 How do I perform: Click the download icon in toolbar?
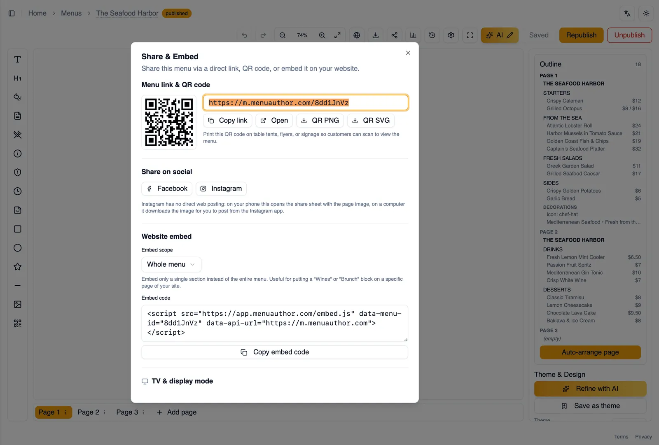click(x=375, y=35)
